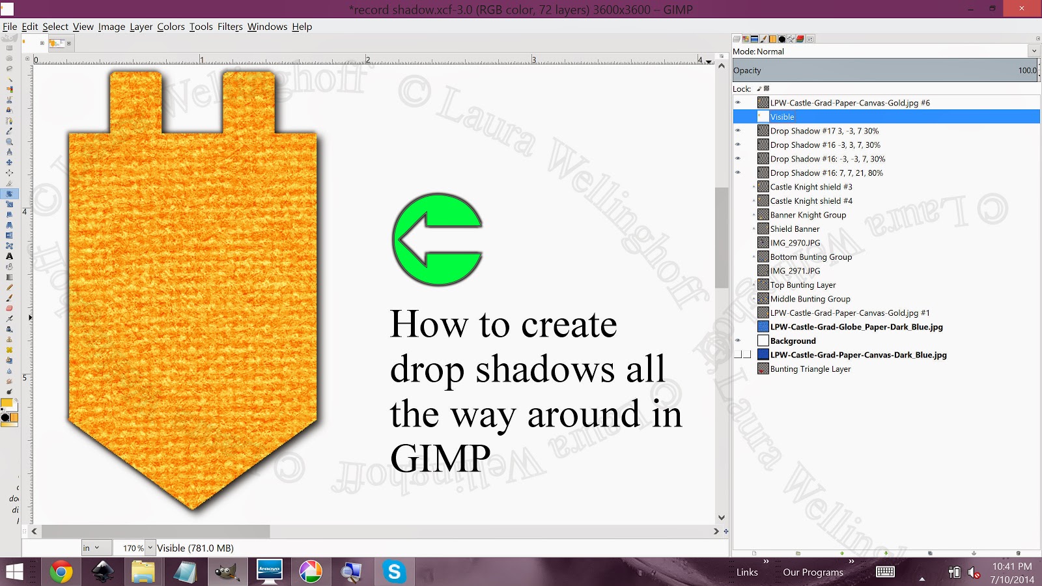Select the Color Picker eyedropper tool
Image resolution: width=1042 pixels, height=586 pixels.
[x=9, y=131]
